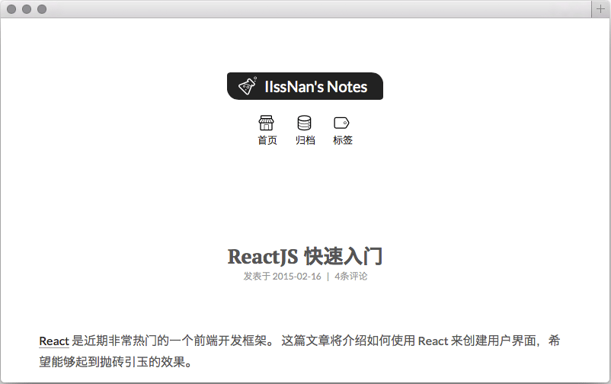Click the 发表于 text before the date
This screenshot has height=384, width=611.
[x=257, y=277]
